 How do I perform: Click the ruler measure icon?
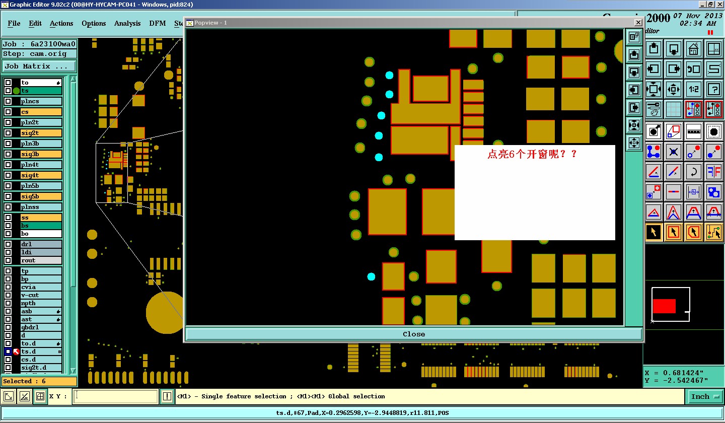point(694,131)
